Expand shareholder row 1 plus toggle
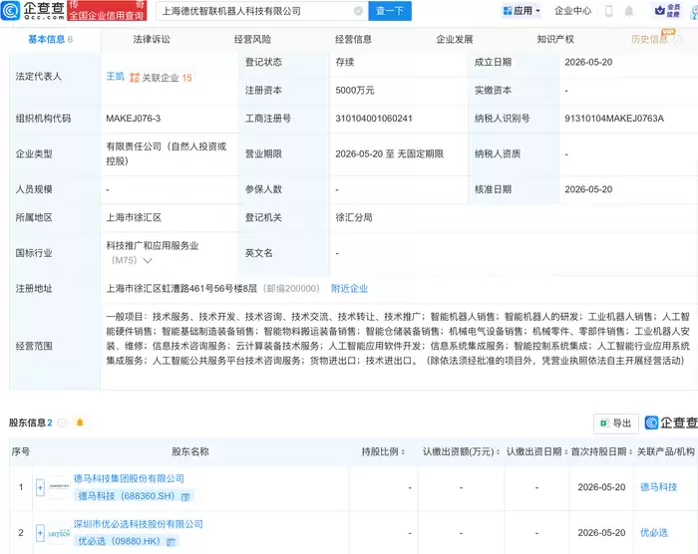 [40, 487]
